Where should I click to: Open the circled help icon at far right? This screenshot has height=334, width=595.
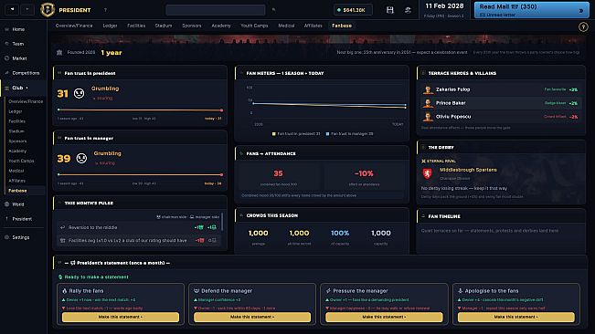[583, 26]
